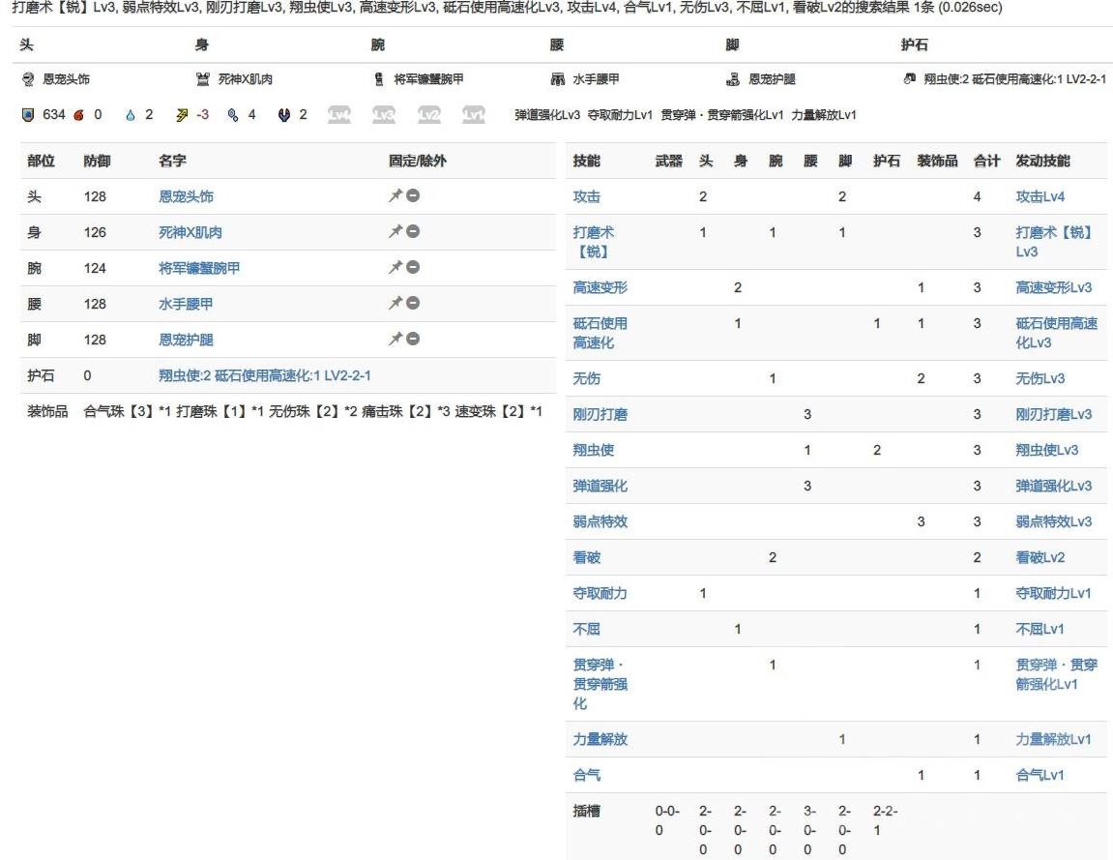Open the 恩宠头饰 link in the 名字 column

[x=186, y=196]
